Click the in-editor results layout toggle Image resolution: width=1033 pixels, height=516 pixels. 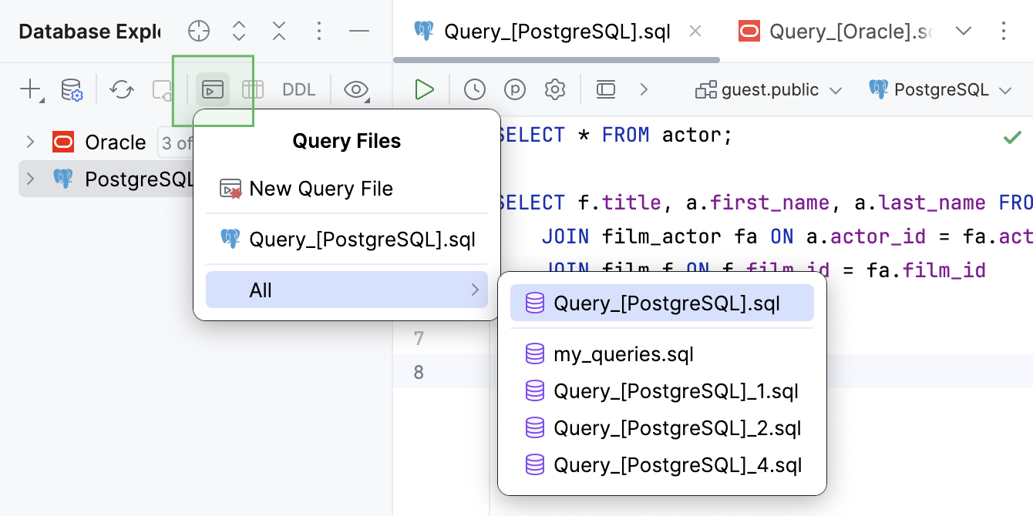[606, 89]
